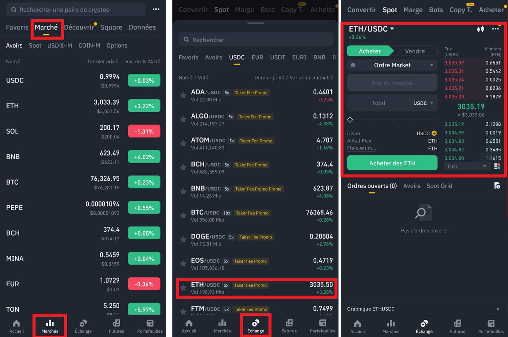Image resolution: width=508 pixels, height=337 pixels.
Task: Switch to the Vendre side of the order panel
Action: pyautogui.click(x=415, y=51)
